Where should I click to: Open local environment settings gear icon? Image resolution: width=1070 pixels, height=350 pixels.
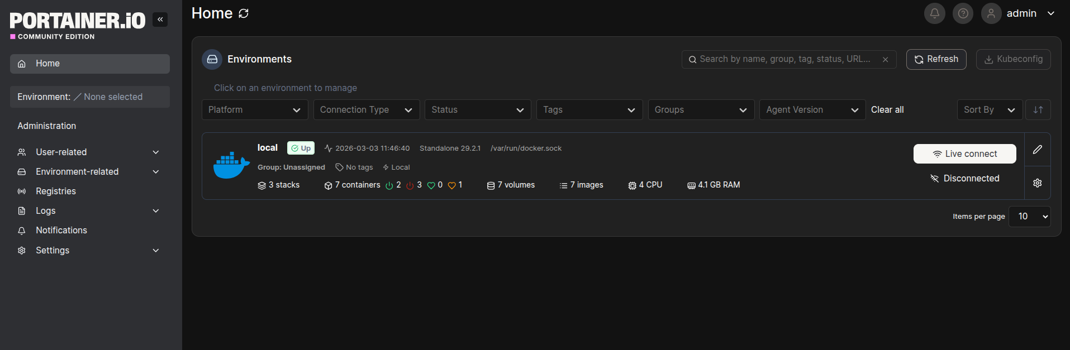coord(1038,183)
